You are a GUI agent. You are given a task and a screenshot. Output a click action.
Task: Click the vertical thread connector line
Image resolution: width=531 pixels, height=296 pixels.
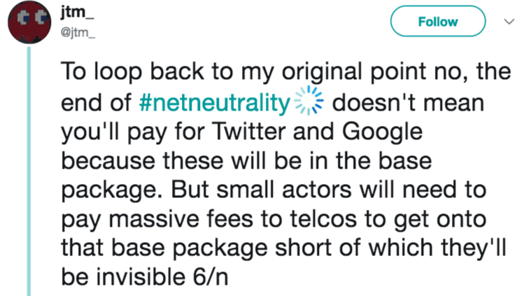click(x=29, y=171)
